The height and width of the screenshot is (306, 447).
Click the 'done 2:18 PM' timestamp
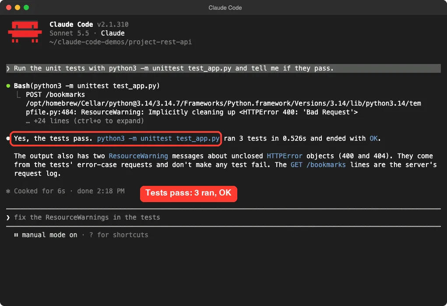point(101,191)
